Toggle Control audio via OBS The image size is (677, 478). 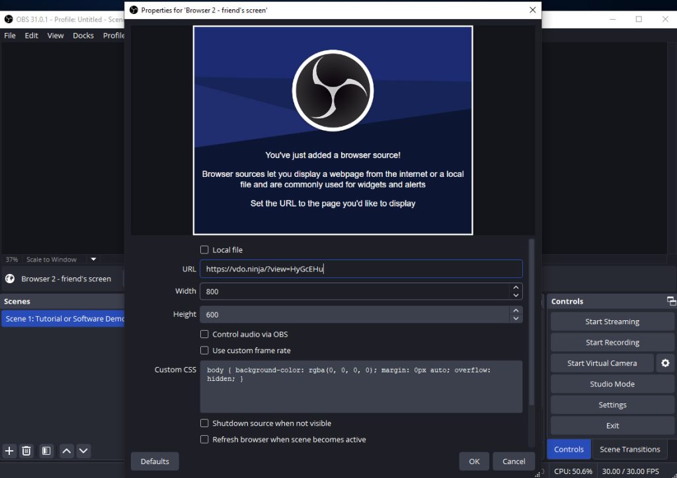coord(204,334)
